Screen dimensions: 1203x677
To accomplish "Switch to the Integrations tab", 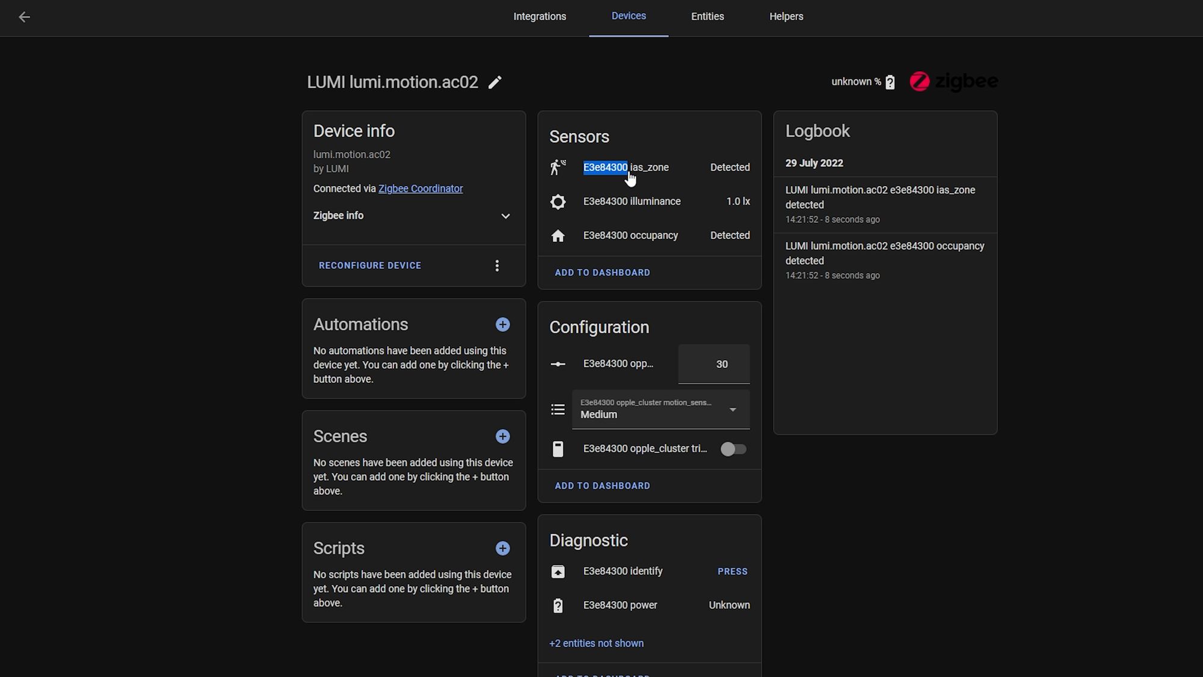I will coord(540,16).
